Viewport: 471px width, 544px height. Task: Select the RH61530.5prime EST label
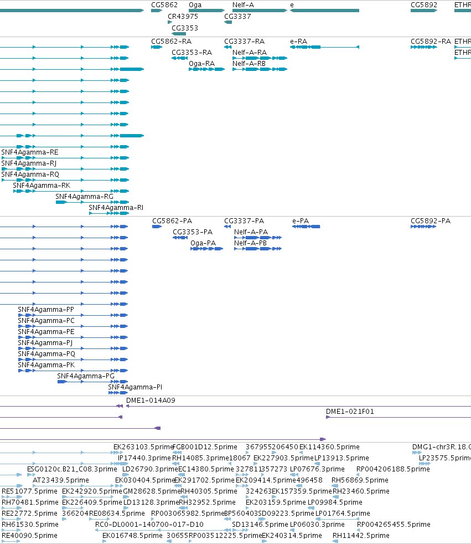[30, 525]
